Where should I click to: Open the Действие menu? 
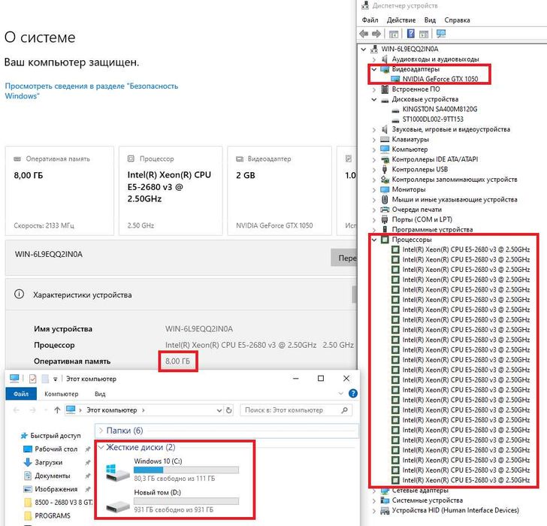pyautogui.click(x=401, y=20)
